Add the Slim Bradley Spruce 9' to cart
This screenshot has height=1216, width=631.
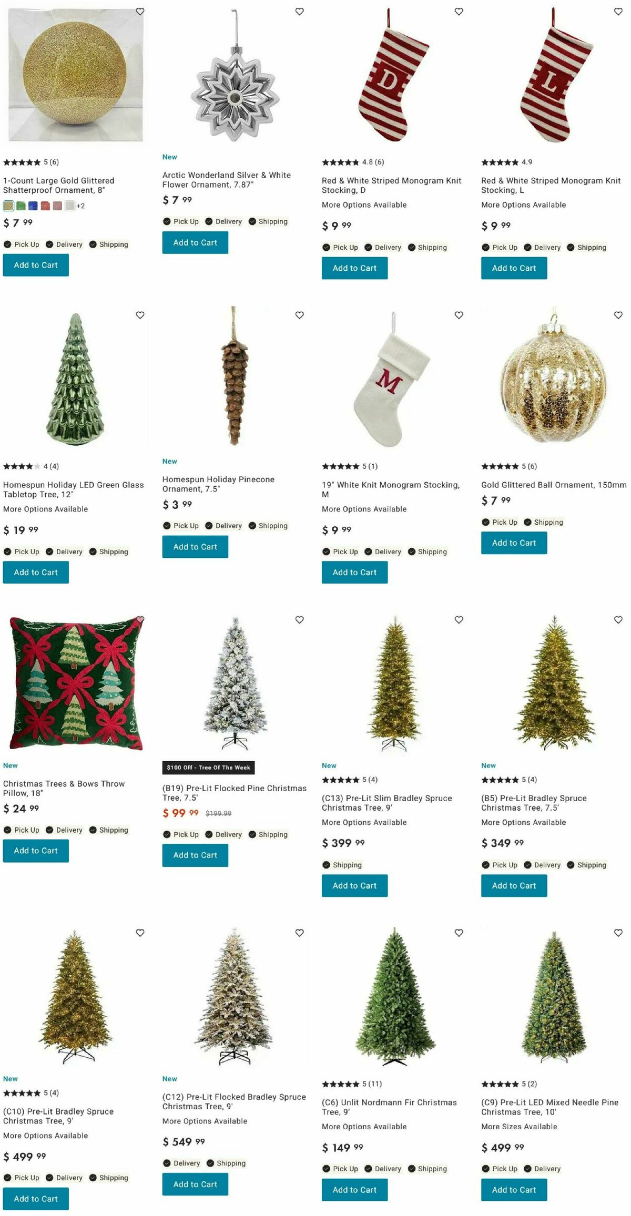tap(354, 885)
